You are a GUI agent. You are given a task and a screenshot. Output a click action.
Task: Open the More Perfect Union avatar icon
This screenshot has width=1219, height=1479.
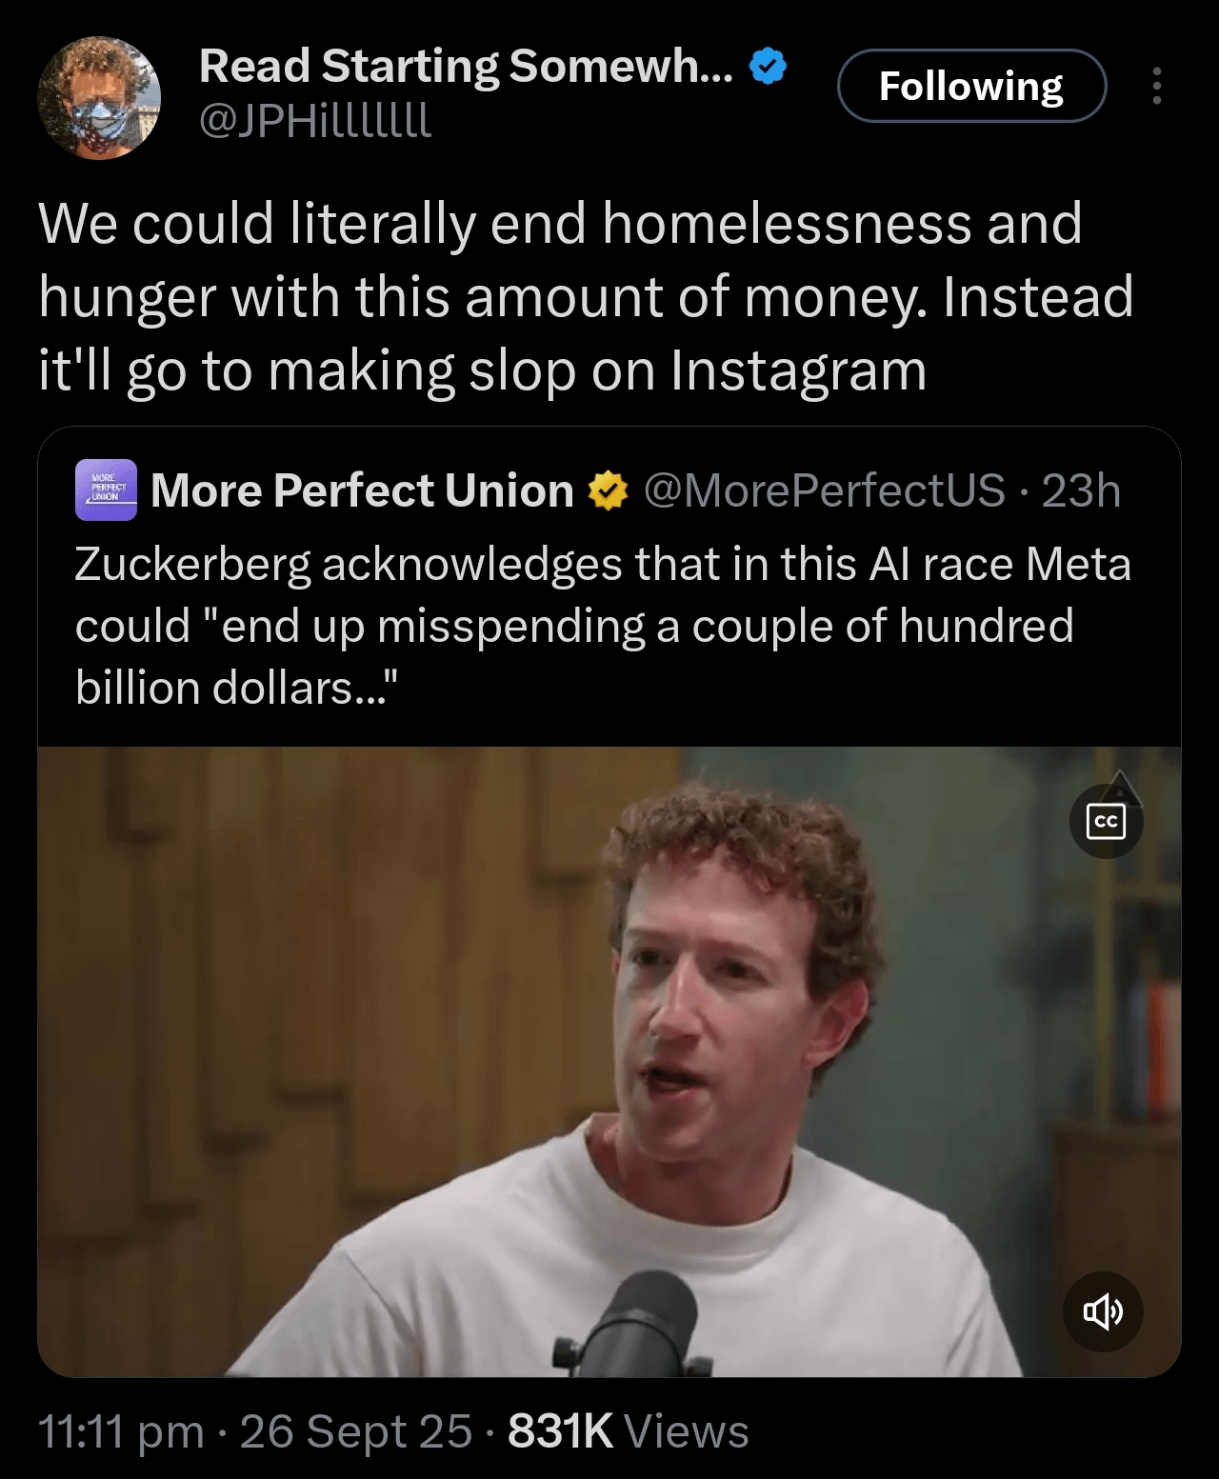106,490
